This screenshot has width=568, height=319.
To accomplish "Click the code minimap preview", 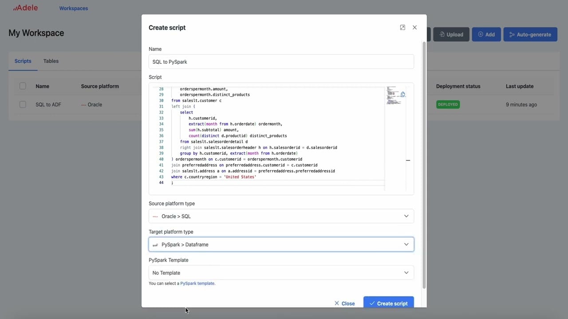I will pos(394,96).
